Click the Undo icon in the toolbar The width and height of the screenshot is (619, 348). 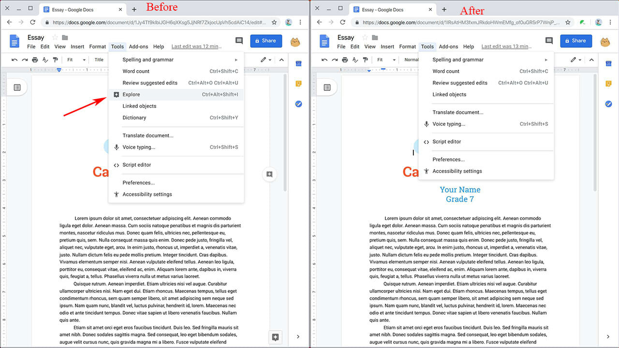14,59
